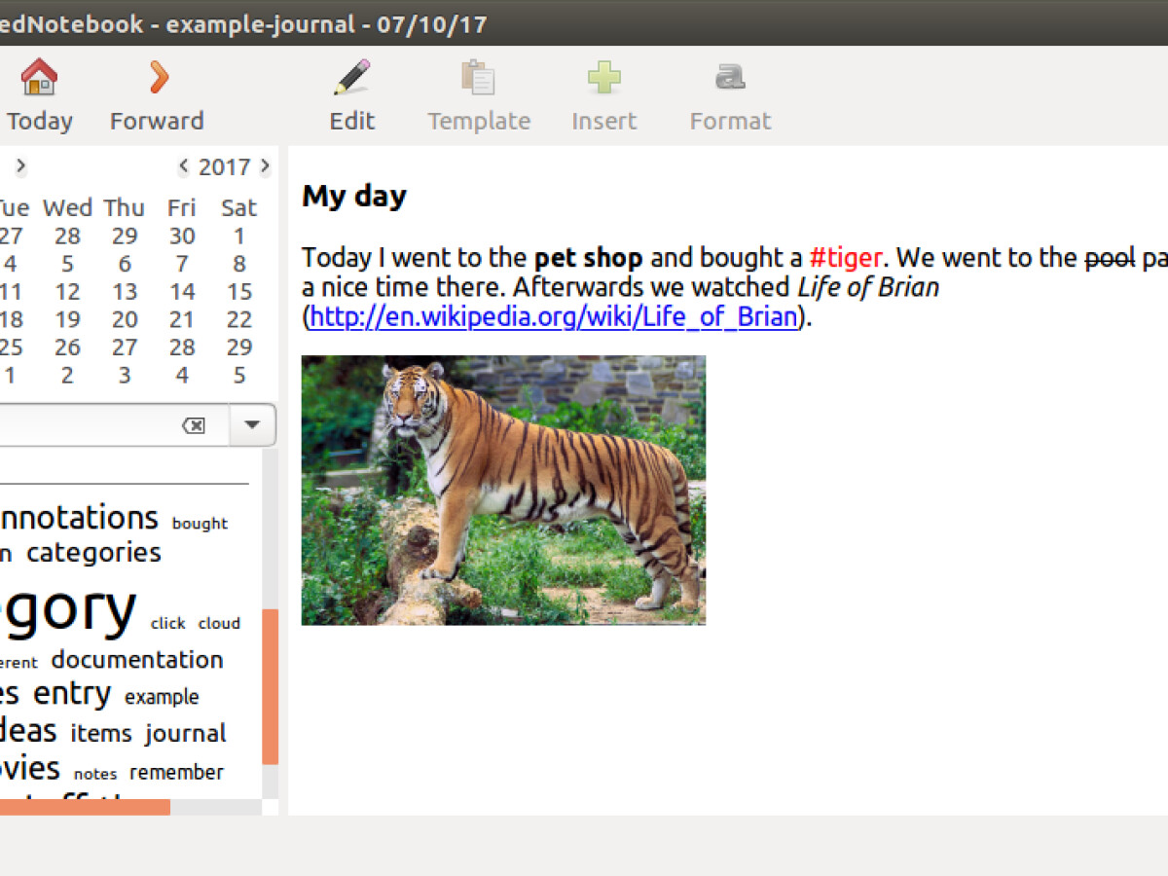1168x876 pixels.
Task: Open the Life of Brian Wikipedia link
Action: click(553, 316)
